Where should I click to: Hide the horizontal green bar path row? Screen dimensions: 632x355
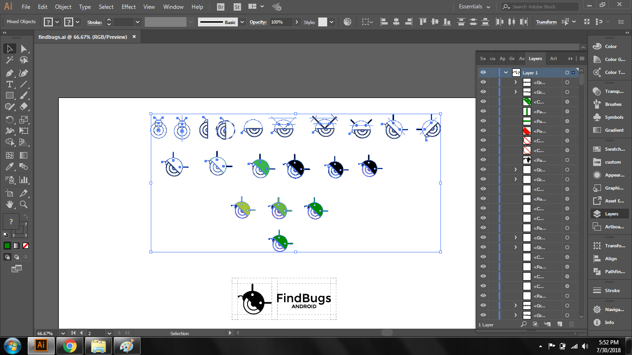(483, 121)
